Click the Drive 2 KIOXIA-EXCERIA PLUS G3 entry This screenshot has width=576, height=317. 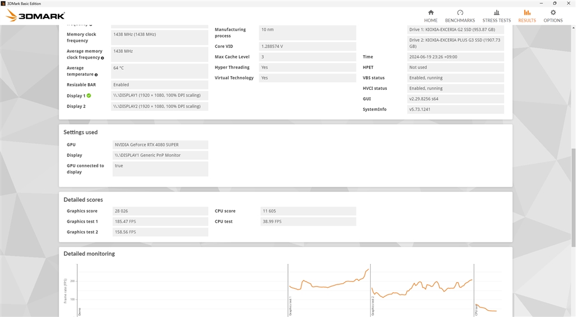pyautogui.click(x=456, y=43)
